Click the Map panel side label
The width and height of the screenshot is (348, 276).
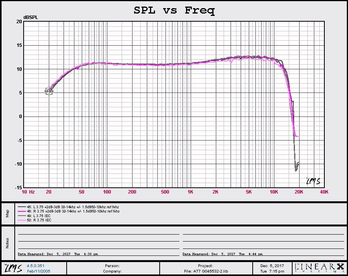click(x=7, y=214)
